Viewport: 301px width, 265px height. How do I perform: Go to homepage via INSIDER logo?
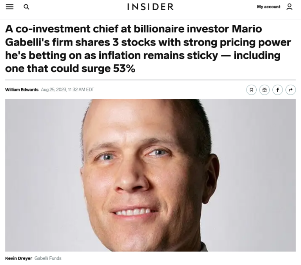[150, 7]
